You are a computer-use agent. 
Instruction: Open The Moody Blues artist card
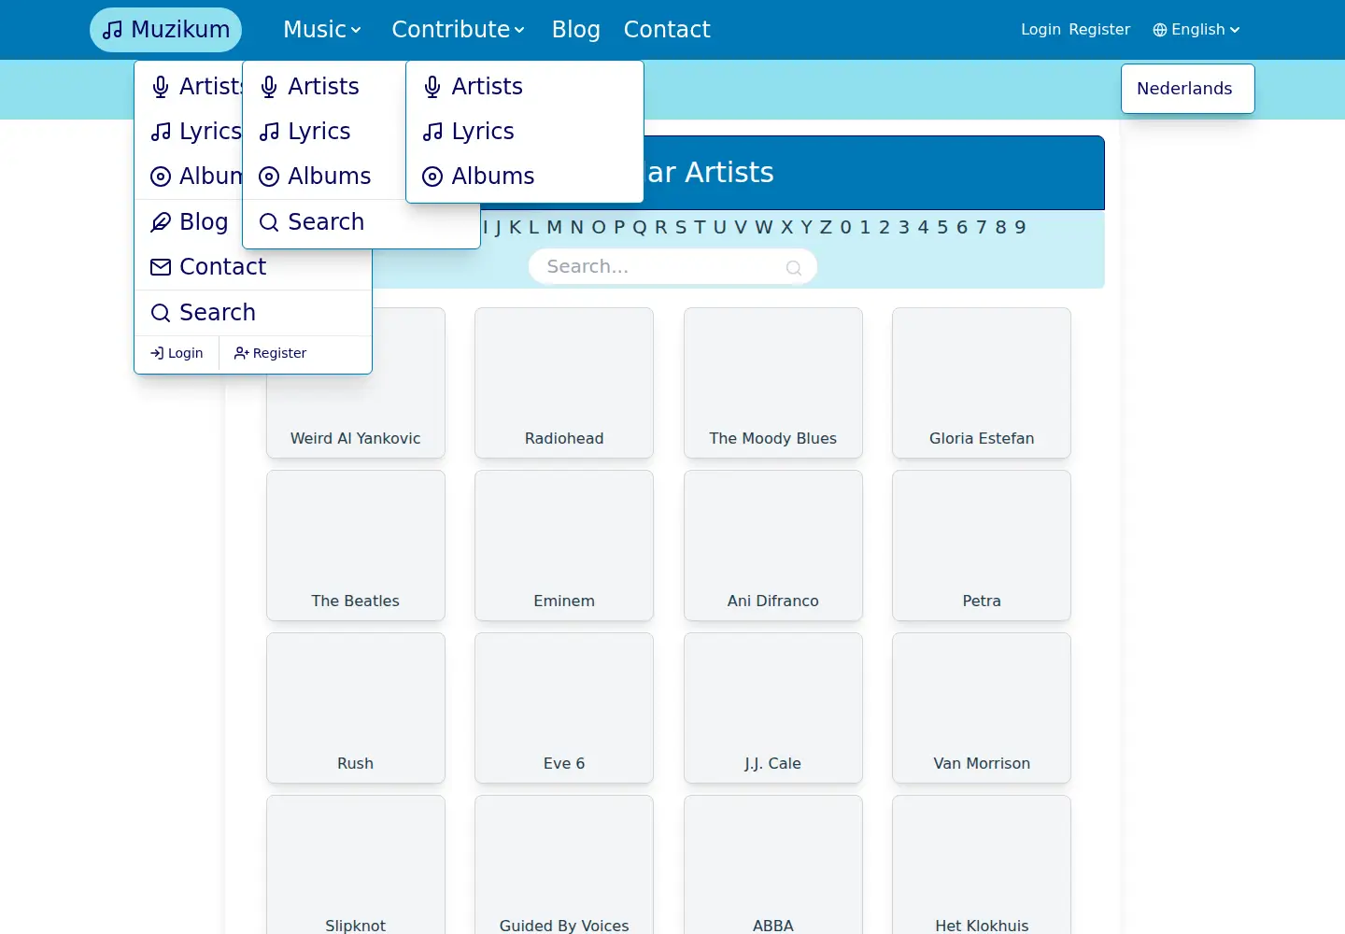click(x=773, y=383)
